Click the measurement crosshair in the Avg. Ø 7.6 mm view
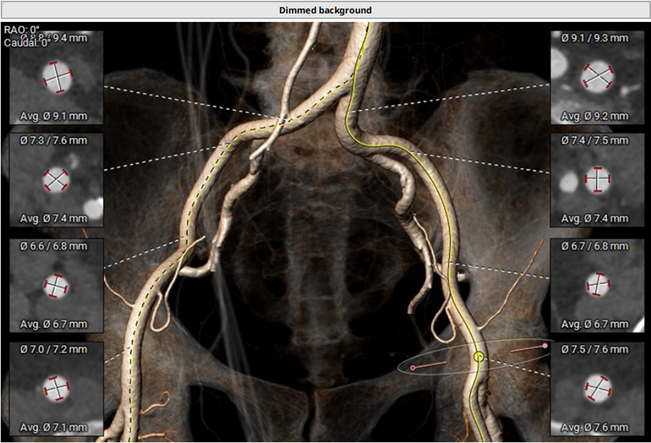 [x=597, y=388]
